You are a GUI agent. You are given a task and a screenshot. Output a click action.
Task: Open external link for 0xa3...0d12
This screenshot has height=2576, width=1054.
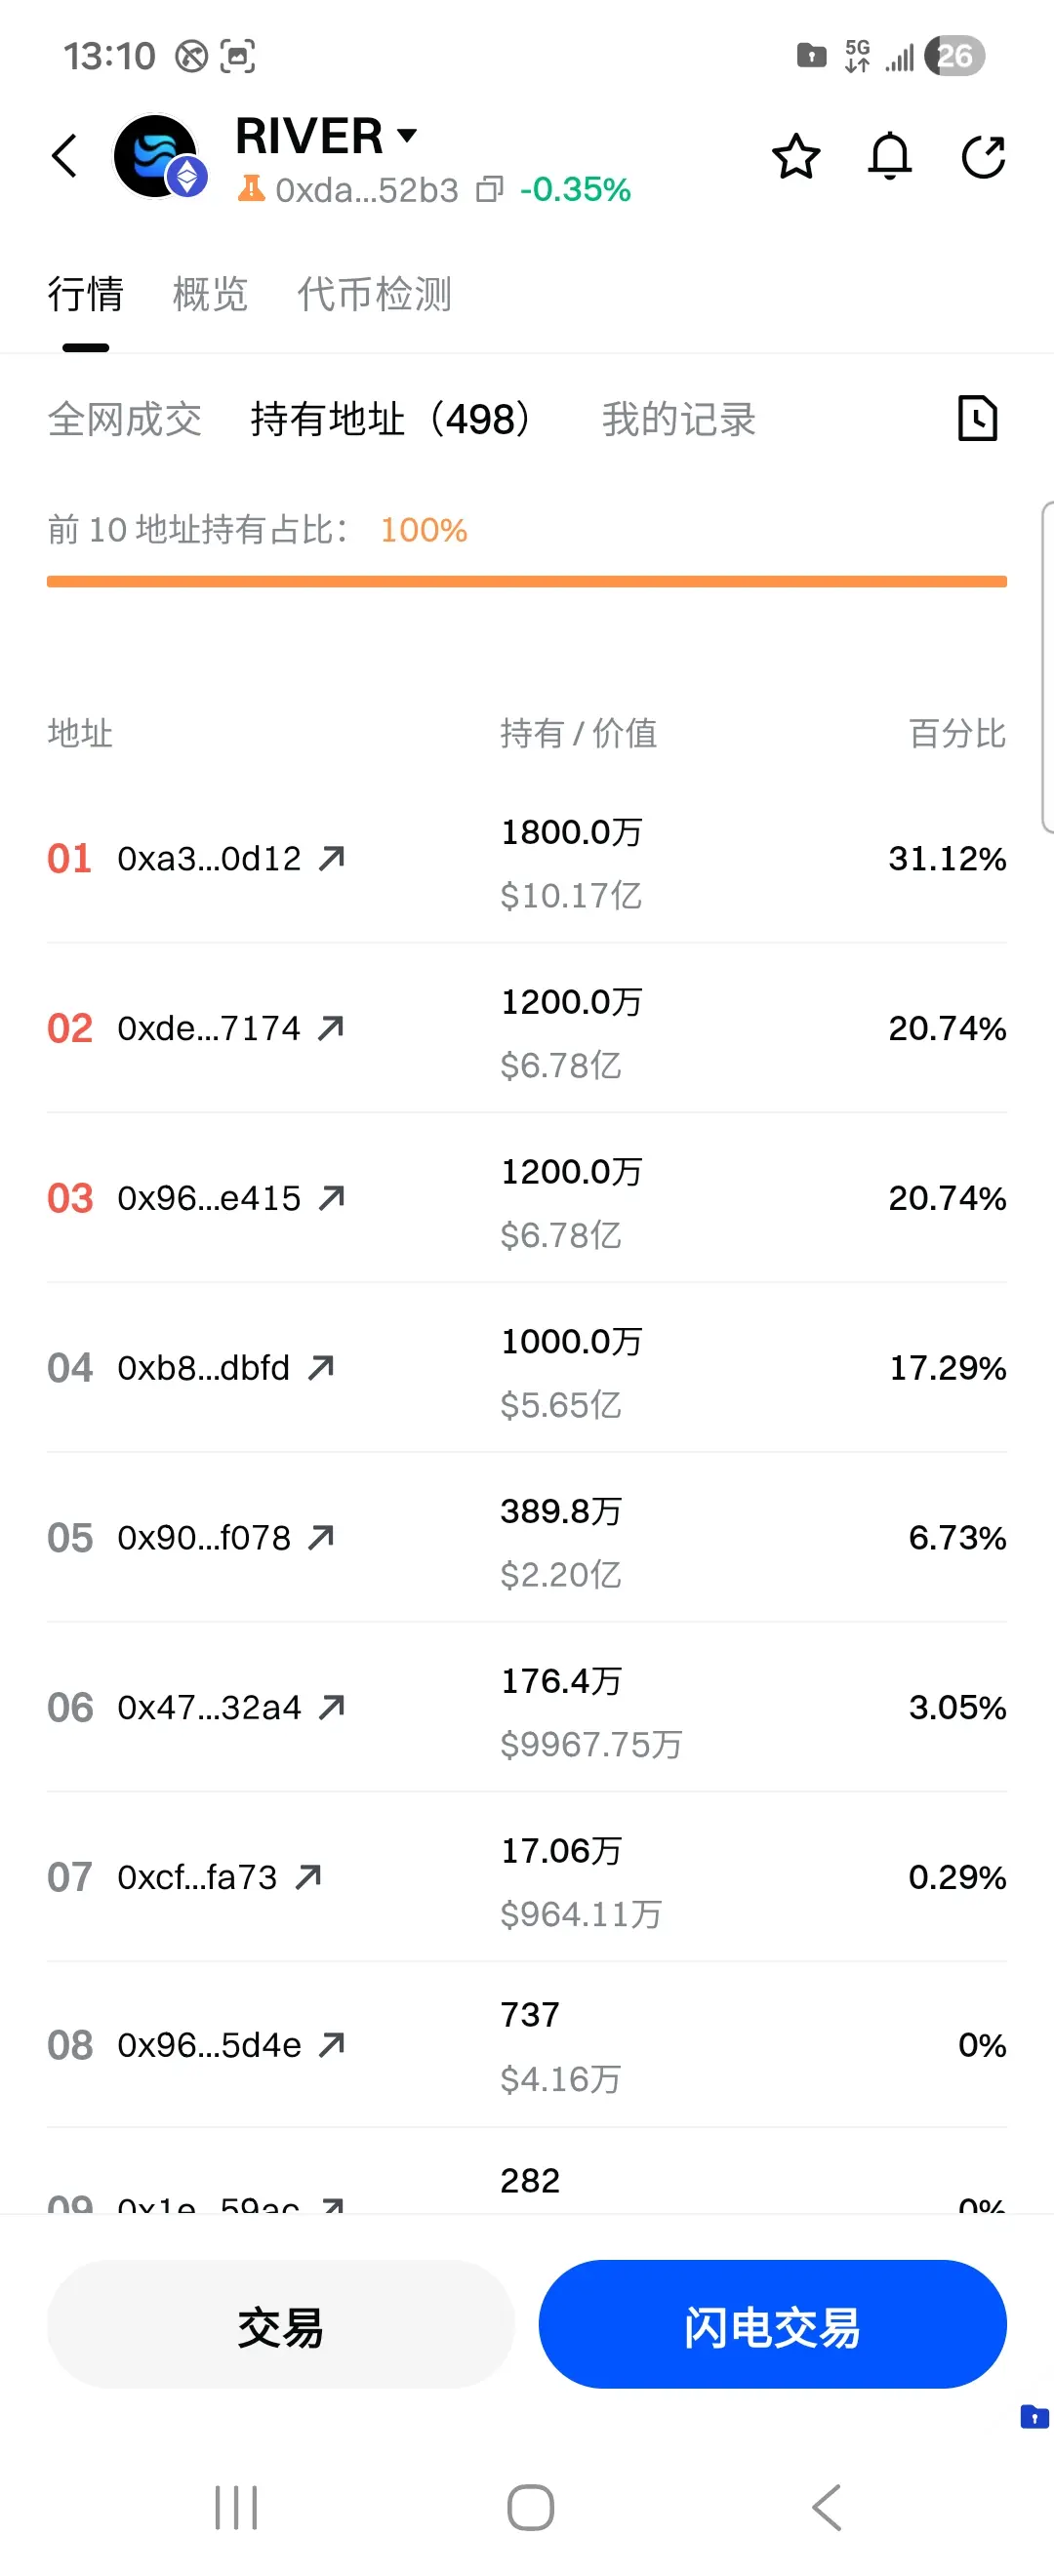tap(331, 858)
